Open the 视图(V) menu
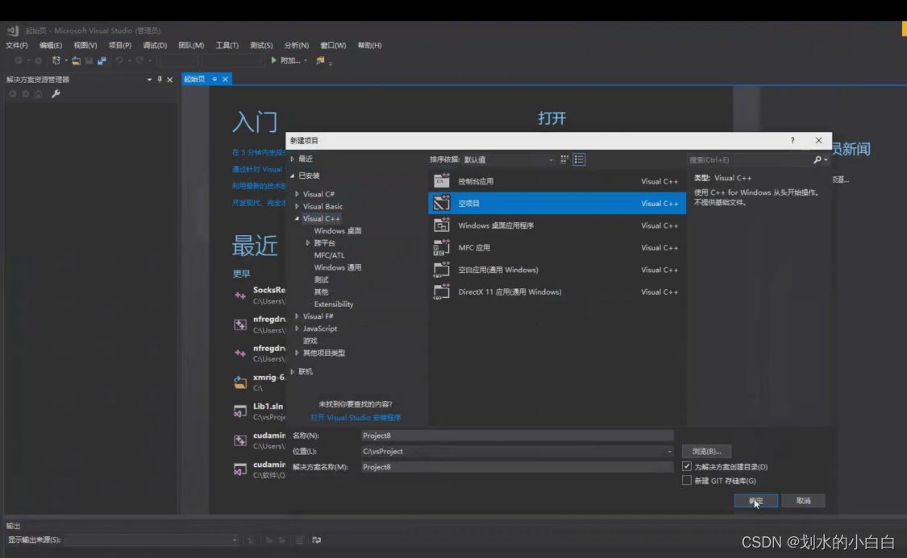907x558 pixels. click(x=85, y=45)
